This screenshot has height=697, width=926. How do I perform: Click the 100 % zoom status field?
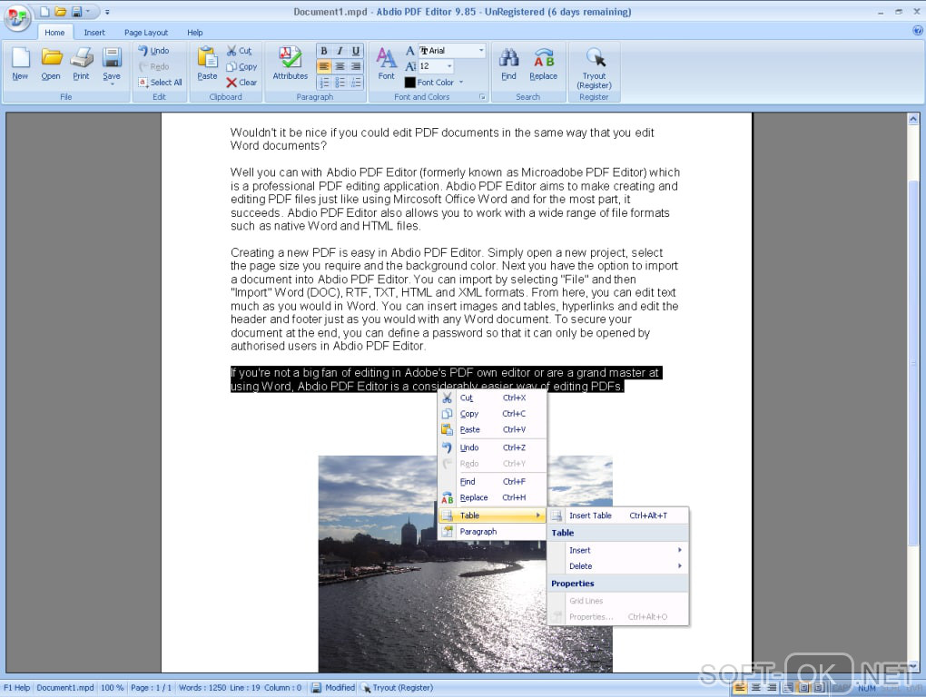coord(112,688)
